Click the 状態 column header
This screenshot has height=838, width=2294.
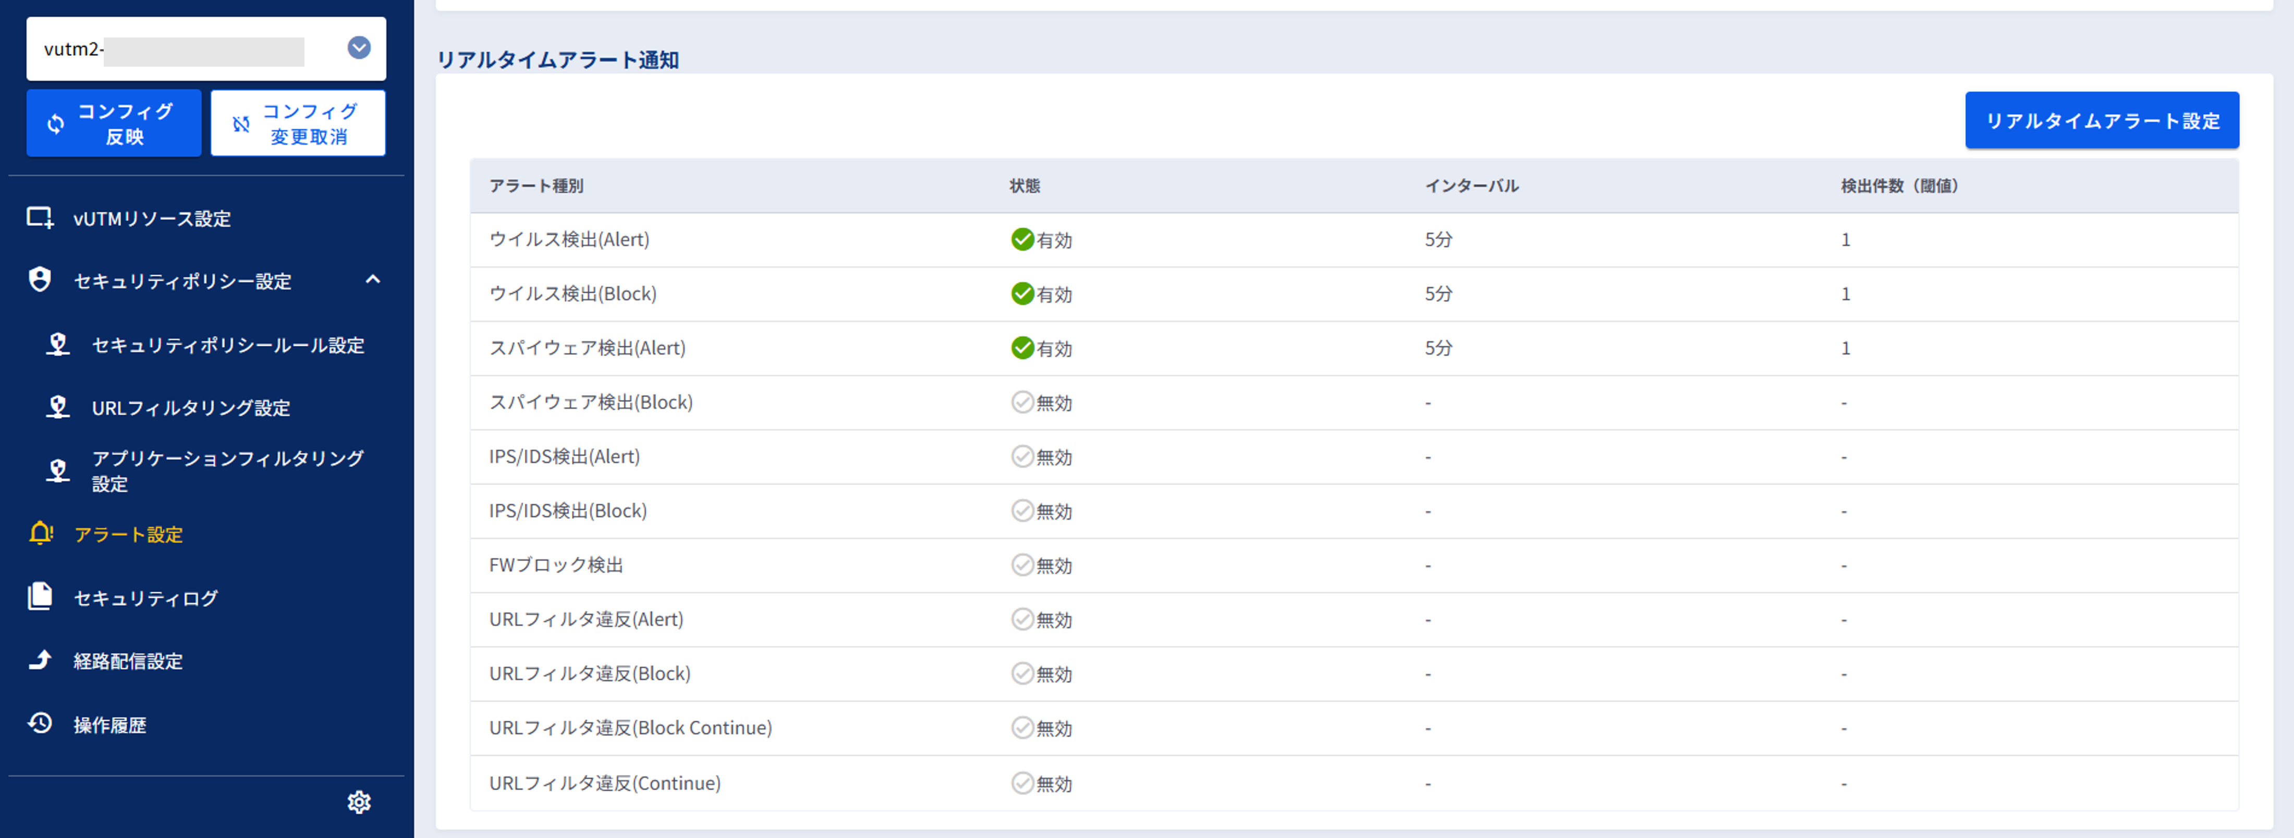pos(1025,186)
